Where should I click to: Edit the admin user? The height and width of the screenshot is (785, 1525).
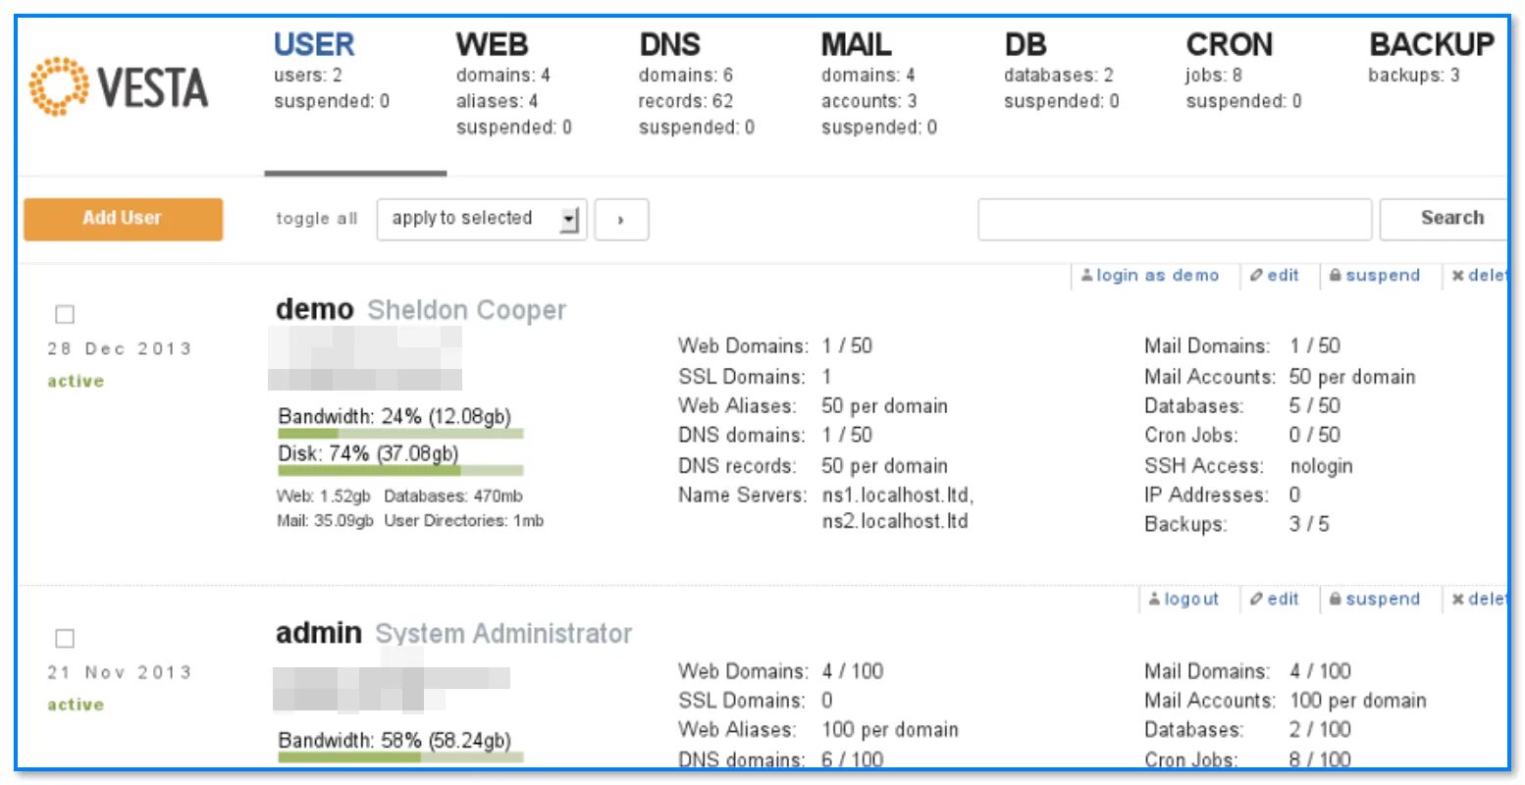tap(1274, 600)
